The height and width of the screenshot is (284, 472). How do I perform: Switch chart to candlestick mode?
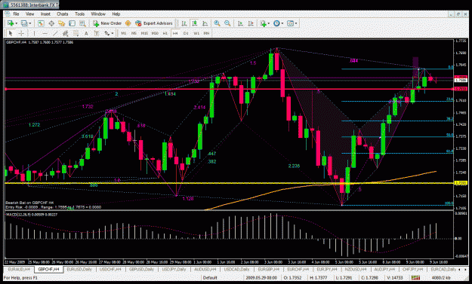[194, 23]
